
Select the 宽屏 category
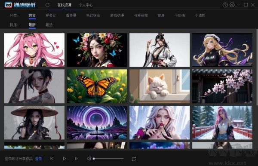click(161, 15)
